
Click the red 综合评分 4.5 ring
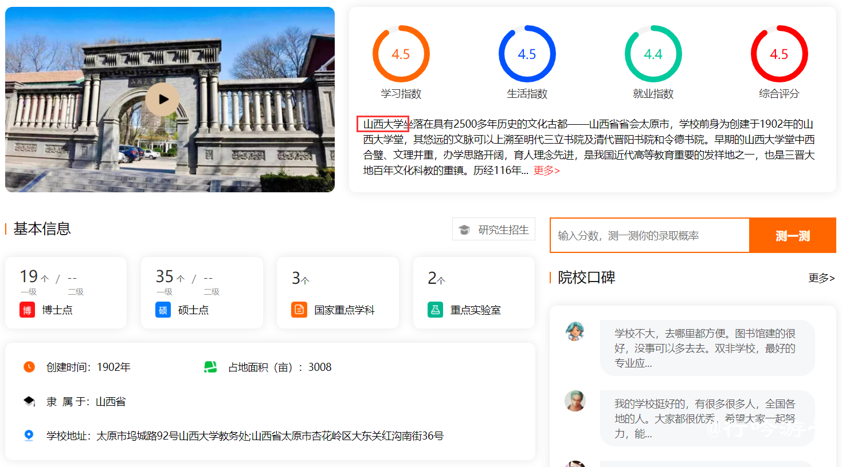point(779,54)
